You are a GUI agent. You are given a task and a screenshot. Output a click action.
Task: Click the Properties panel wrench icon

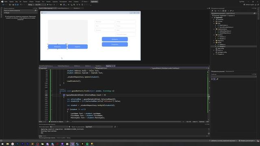click(x=217, y=79)
